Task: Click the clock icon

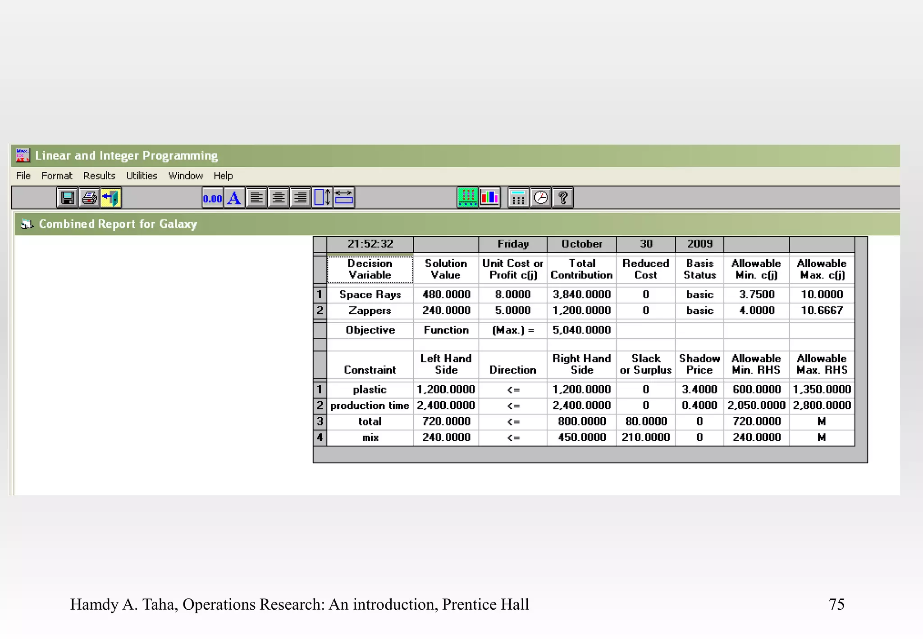Action: (541, 198)
